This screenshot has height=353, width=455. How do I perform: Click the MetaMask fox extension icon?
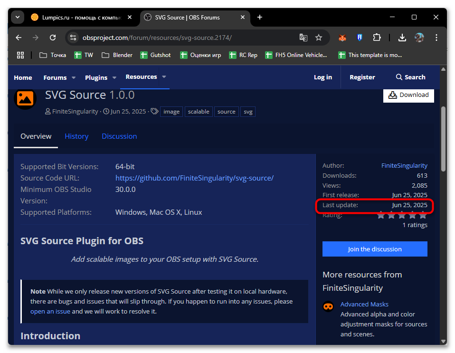[342, 38]
